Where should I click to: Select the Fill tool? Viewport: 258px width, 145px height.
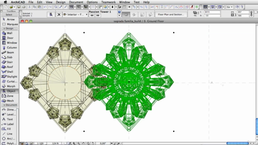tap(9, 129)
